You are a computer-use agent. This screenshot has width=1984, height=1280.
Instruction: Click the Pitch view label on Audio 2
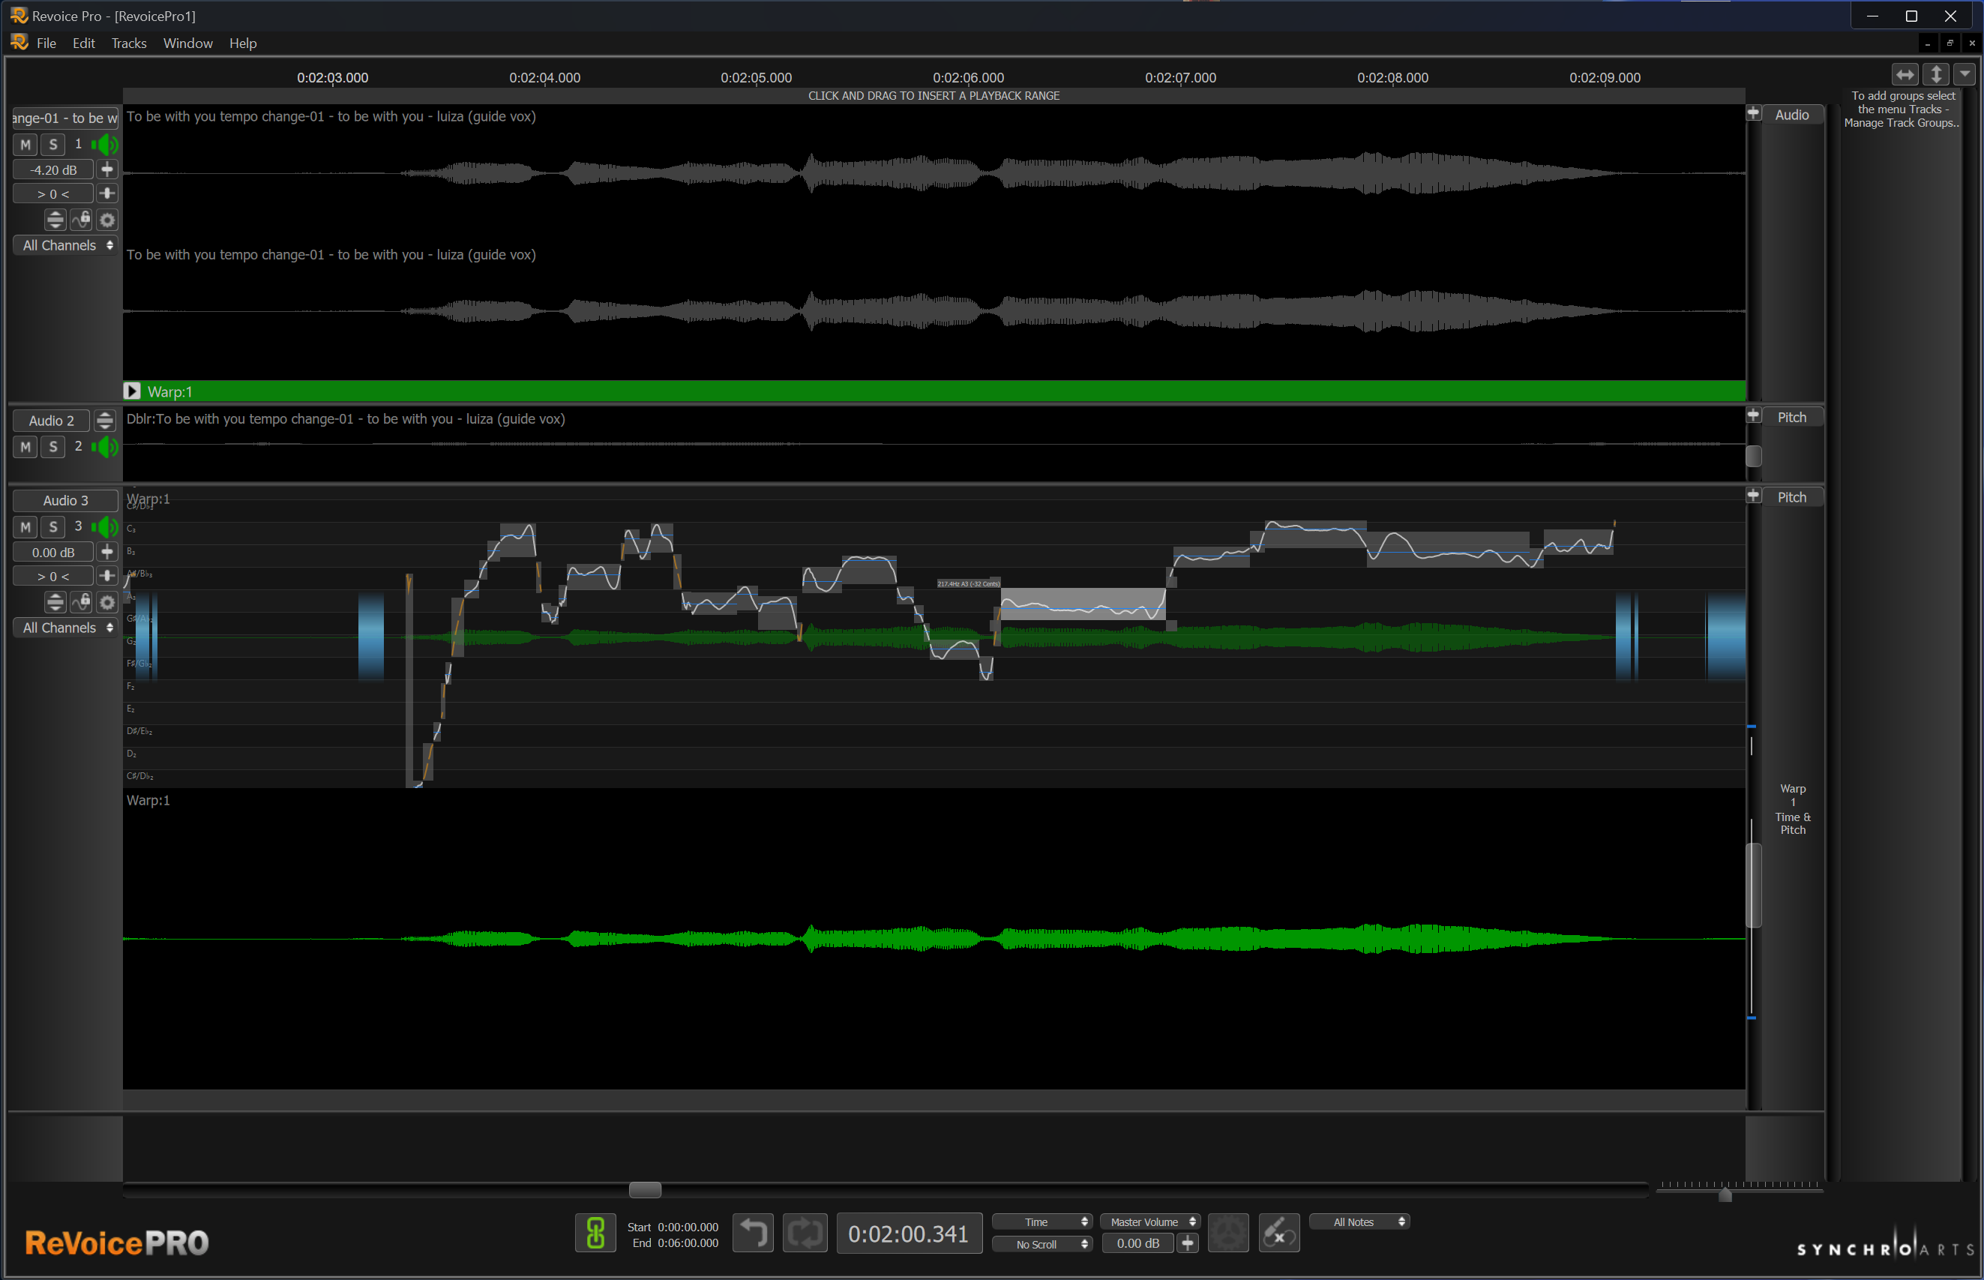pyautogui.click(x=1791, y=417)
